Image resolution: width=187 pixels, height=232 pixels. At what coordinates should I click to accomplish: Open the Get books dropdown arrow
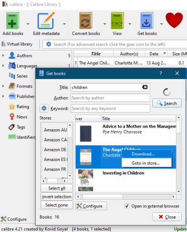[x=161, y=24]
